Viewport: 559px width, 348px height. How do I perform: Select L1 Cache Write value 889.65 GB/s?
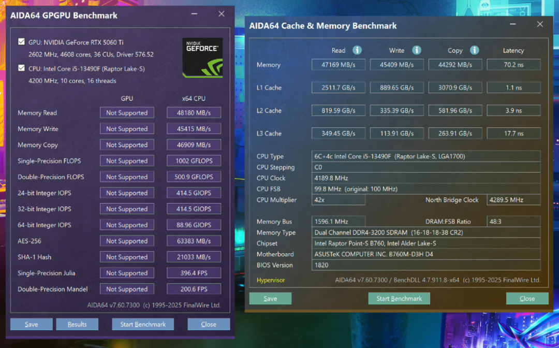click(397, 88)
